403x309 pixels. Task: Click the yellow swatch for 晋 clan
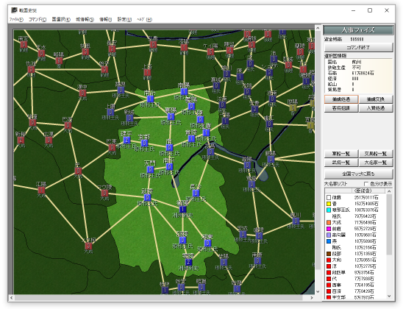tap(329, 204)
